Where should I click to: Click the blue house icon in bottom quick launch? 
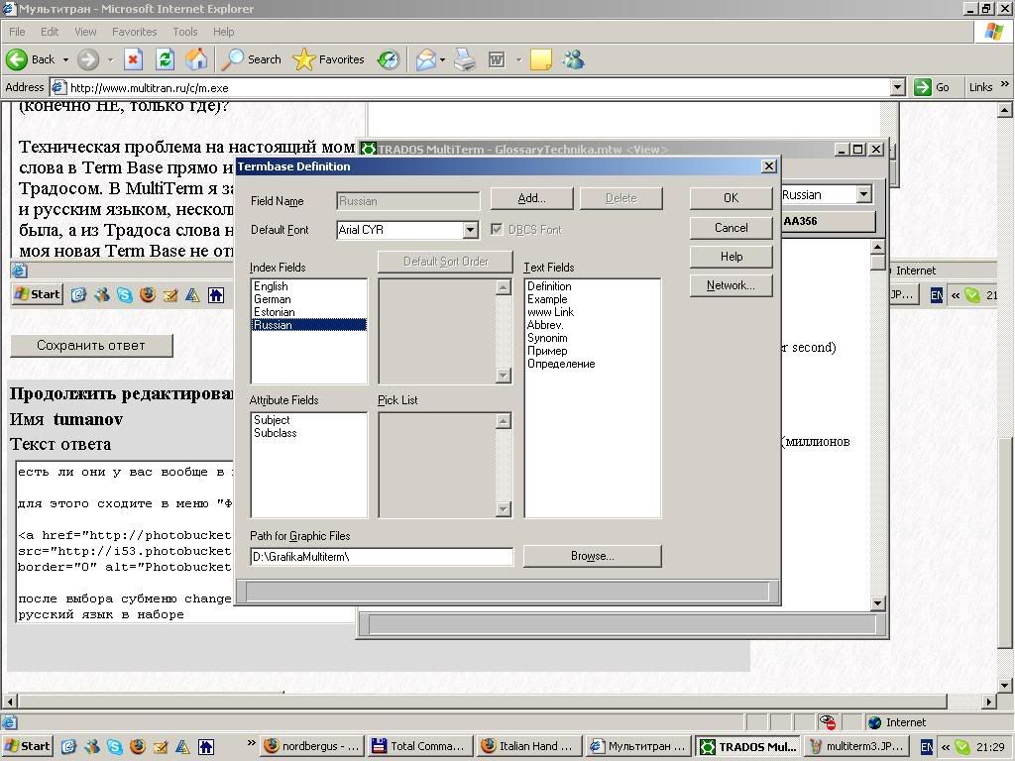tap(206, 746)
